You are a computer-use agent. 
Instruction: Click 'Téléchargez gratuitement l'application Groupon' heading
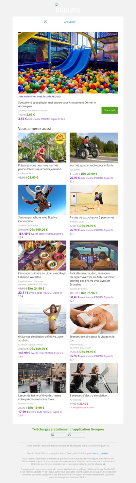click(68, 429)
